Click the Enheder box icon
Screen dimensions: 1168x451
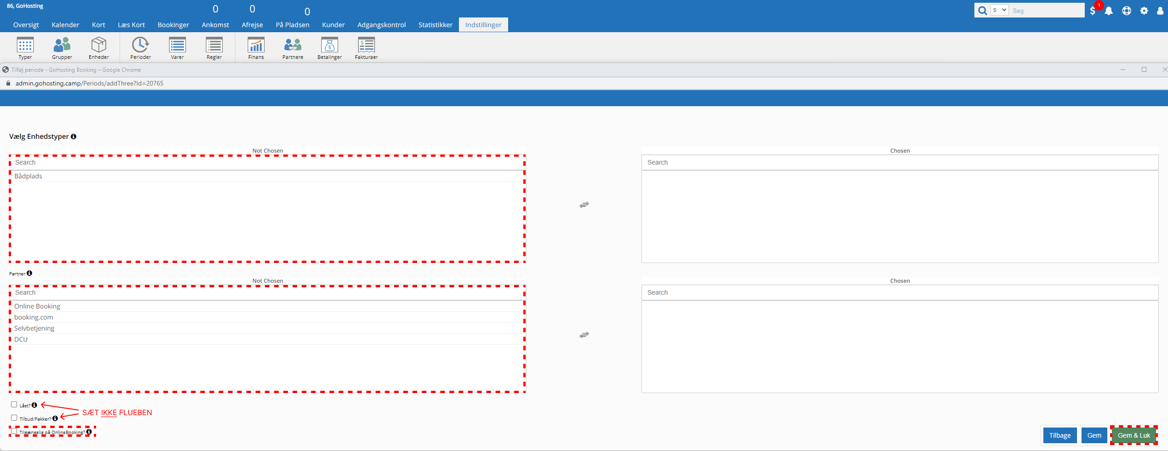[x=99, y=46]
